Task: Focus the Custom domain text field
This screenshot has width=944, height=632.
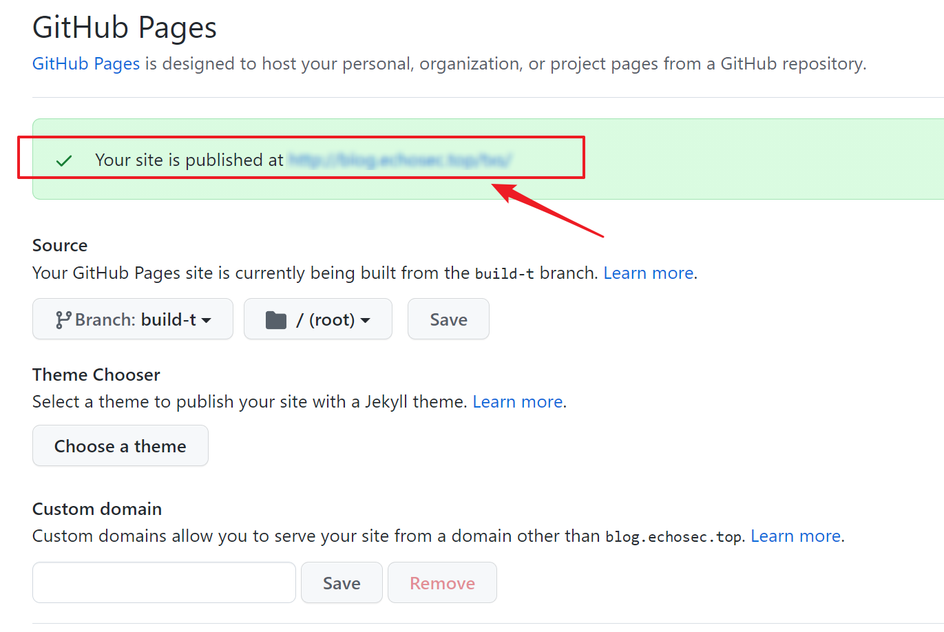Action: 164,582
